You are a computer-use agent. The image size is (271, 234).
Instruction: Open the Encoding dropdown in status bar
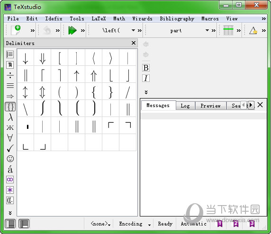pos(135,224)
